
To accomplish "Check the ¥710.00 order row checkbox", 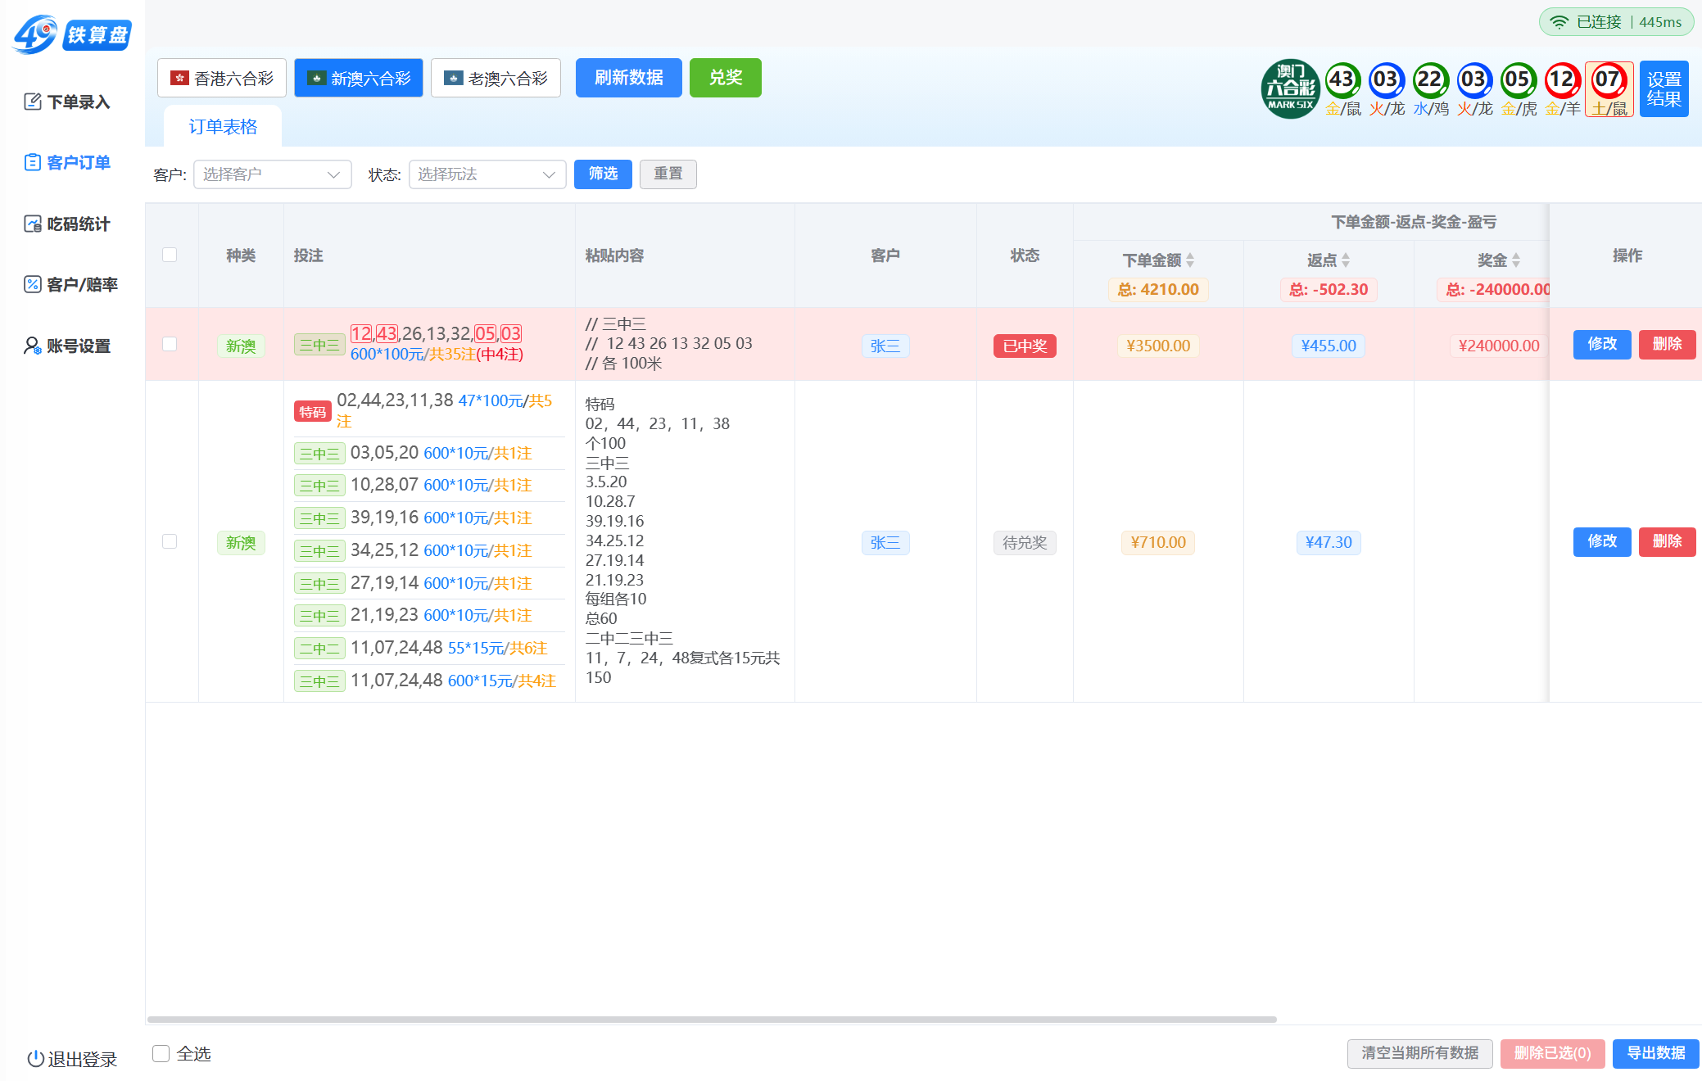I will (170, 541).
